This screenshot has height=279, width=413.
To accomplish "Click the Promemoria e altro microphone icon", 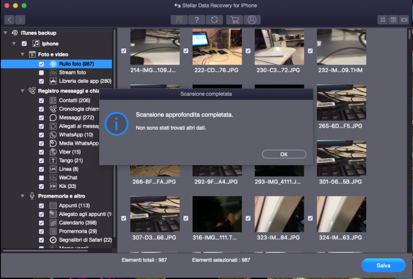I will [32, 196].
